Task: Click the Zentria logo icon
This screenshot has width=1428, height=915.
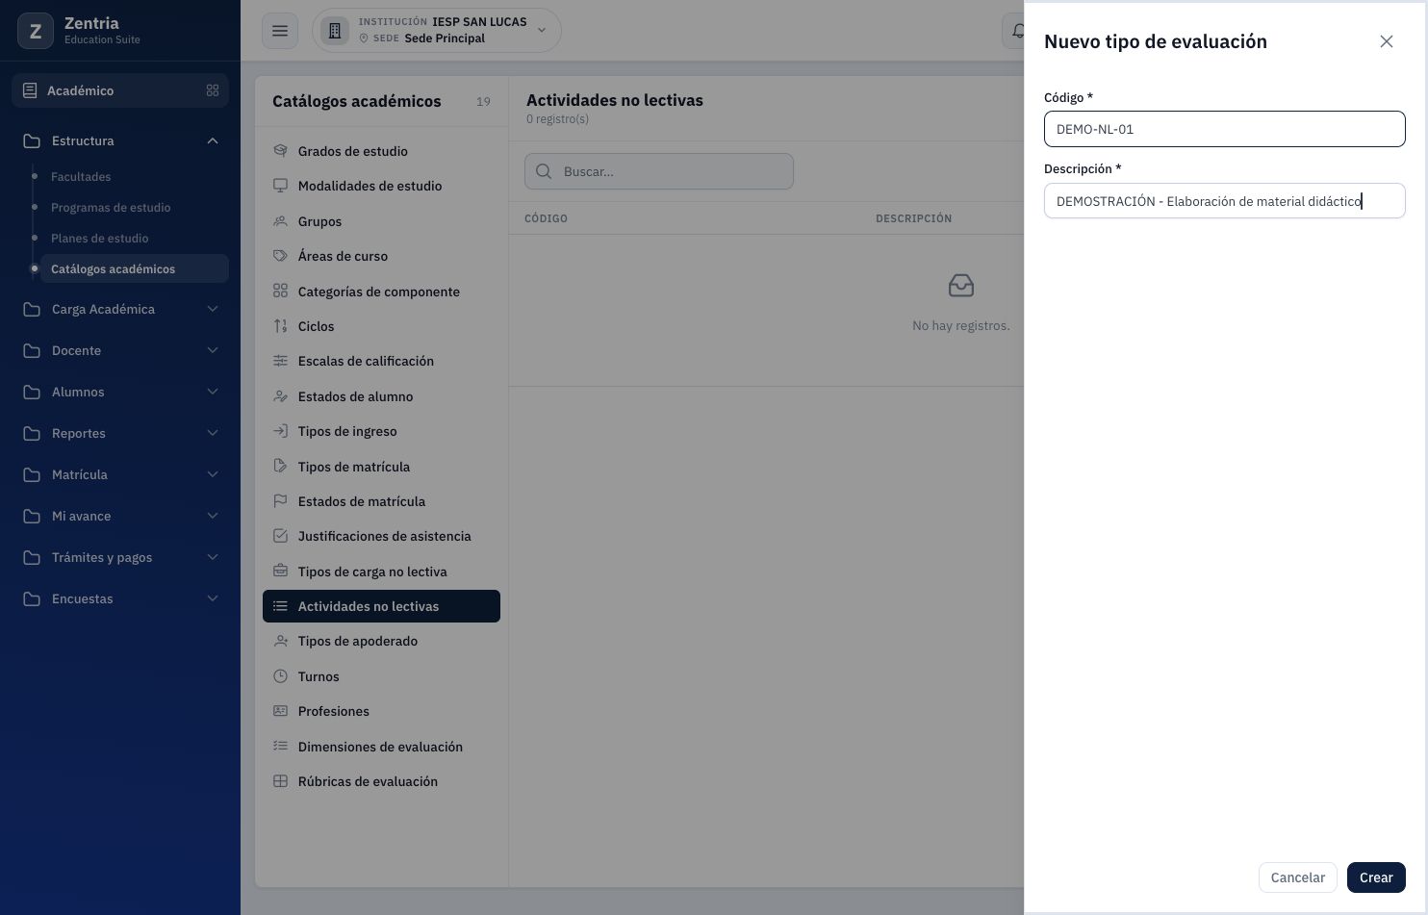Action: [x=36, y=31]
